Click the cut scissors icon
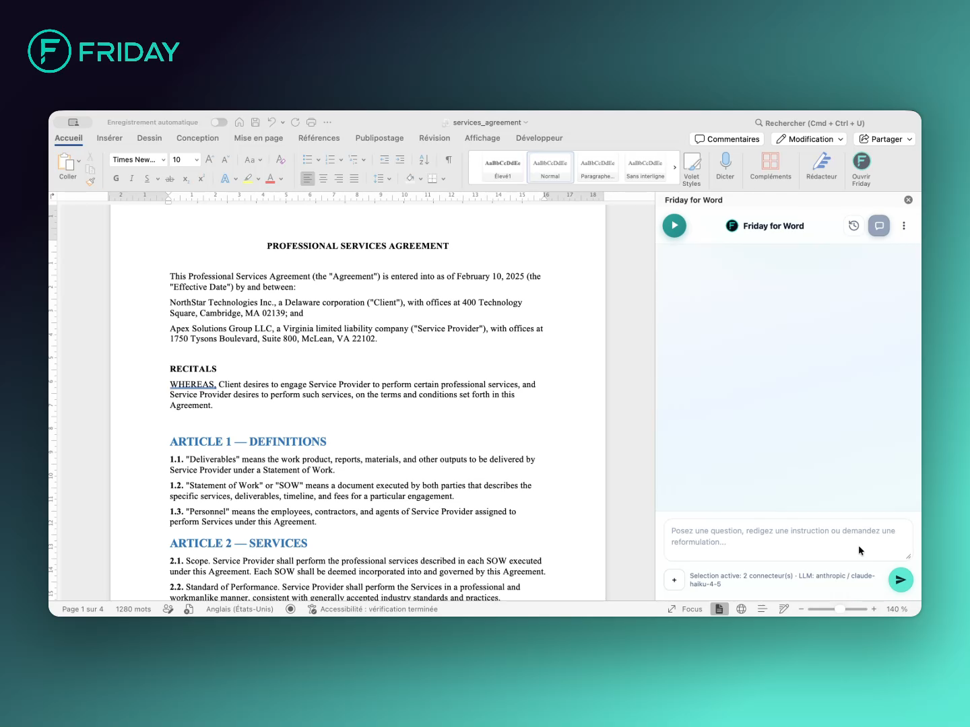This screenshot has width=970, height=727. click(90, 157)
